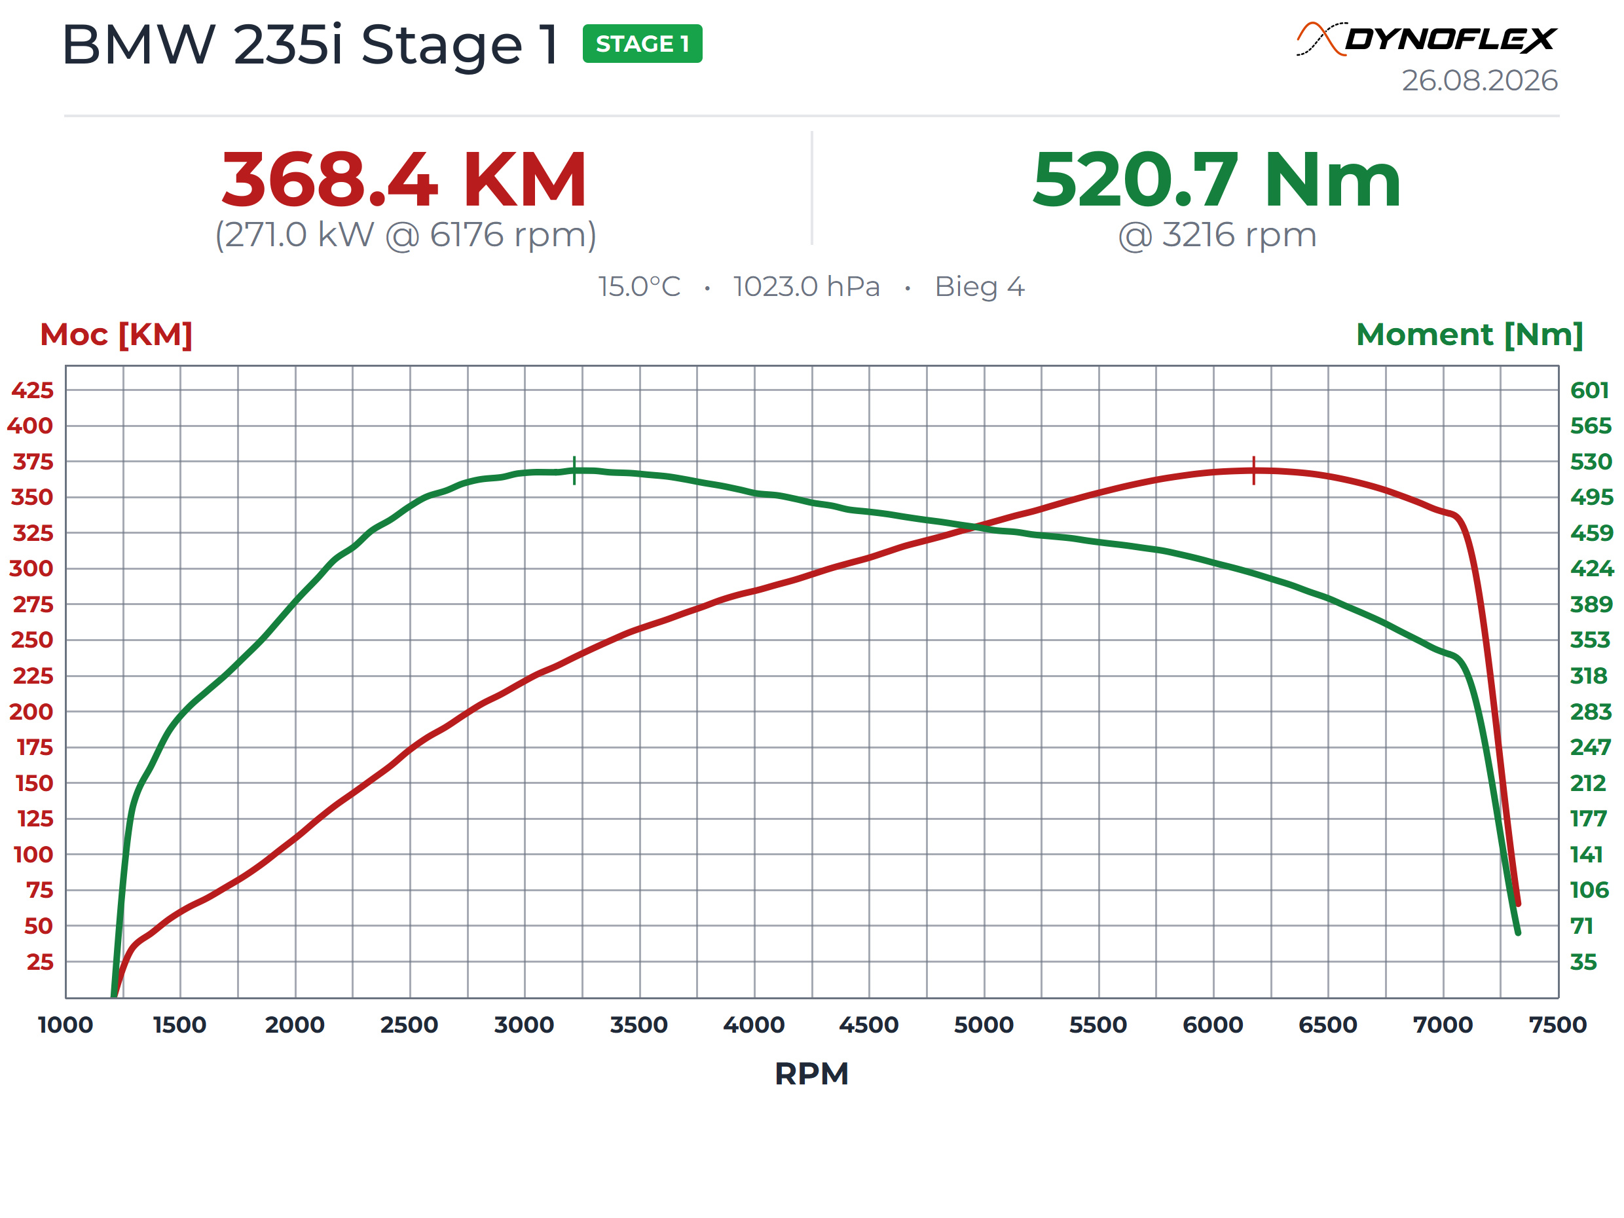Image resolution: width=1624 pixels, height=1218 pixels.
Task: Click the 300 label on power axis
Action: pos(31,569)
